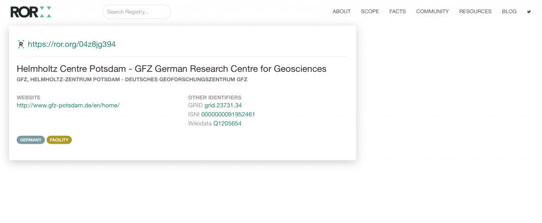Click the GFZ alias names subtitle
The image size is (542, 223).
point(132,80)
